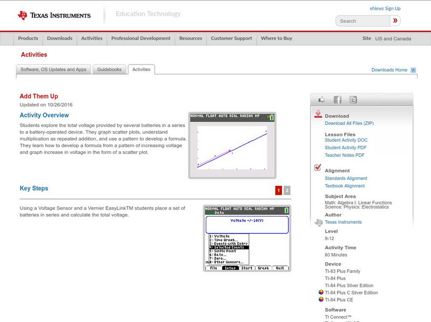Change site region US and Canada
The image size is (431, 322).
coord(393,39)
